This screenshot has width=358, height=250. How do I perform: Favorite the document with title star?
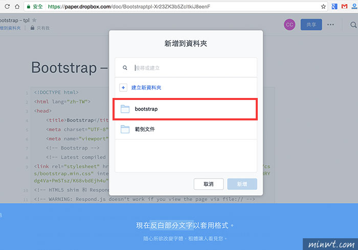(34, 20)
